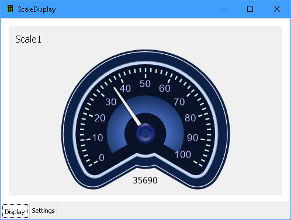
Task: Close the ScaleDisplay window
Action: (277, 9)
